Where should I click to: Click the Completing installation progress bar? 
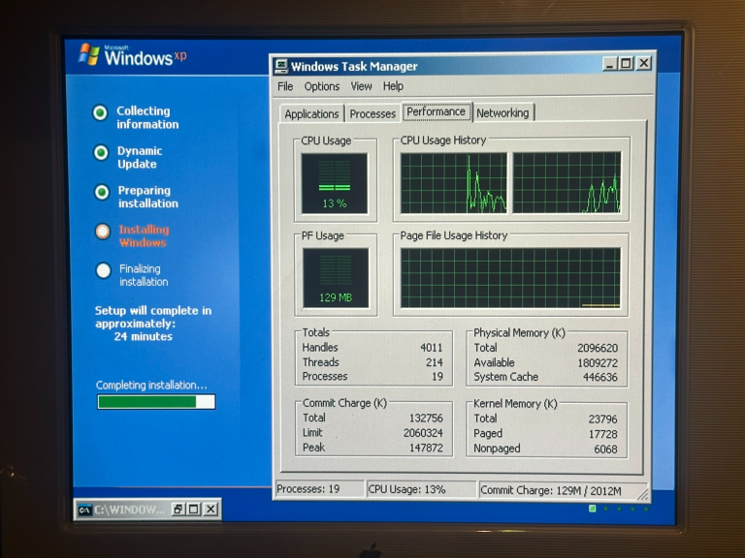coord(156,402)
